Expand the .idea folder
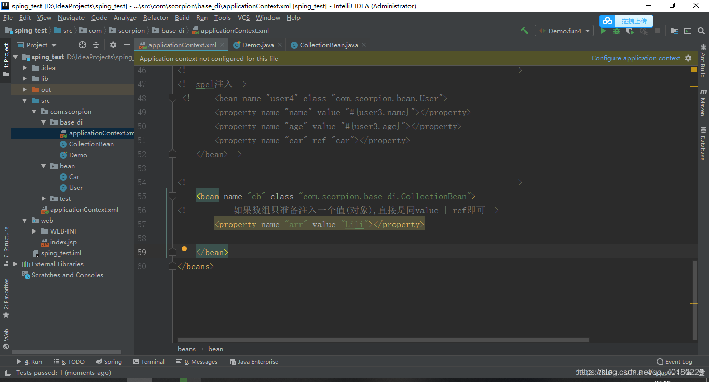 24,68
